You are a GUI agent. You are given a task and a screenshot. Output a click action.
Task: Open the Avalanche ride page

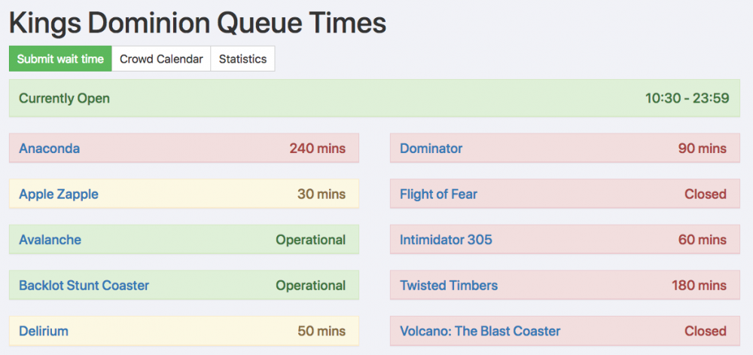click(50, 240)
